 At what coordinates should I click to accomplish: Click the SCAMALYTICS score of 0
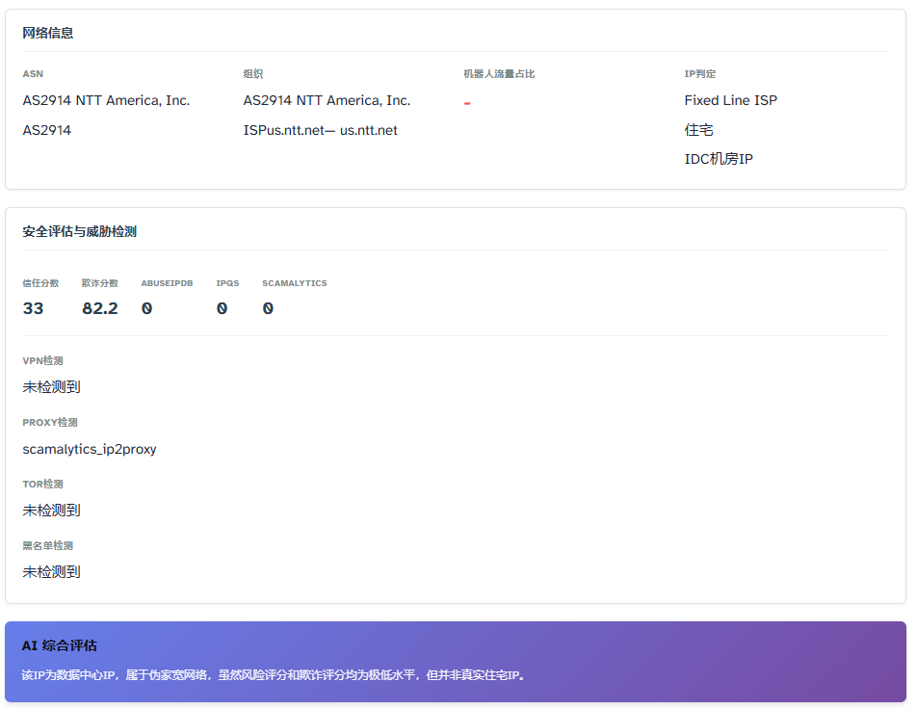tap(268, 308)
